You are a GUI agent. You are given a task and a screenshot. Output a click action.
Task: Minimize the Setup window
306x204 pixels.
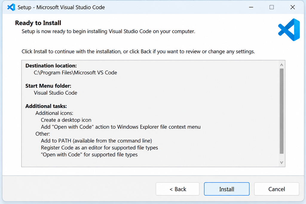pyautogui.click(x=251, y=7)
